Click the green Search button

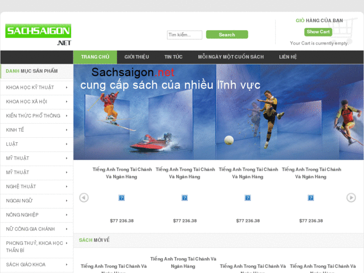(227, 35)
